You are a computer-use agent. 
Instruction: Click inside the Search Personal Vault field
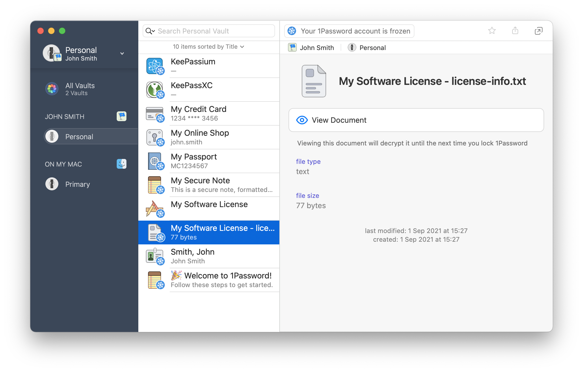(205, 31)
